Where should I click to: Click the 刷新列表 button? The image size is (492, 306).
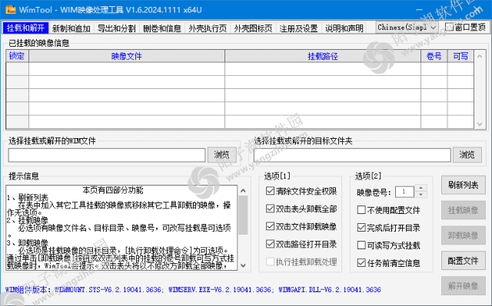click(x=463, y=185)
